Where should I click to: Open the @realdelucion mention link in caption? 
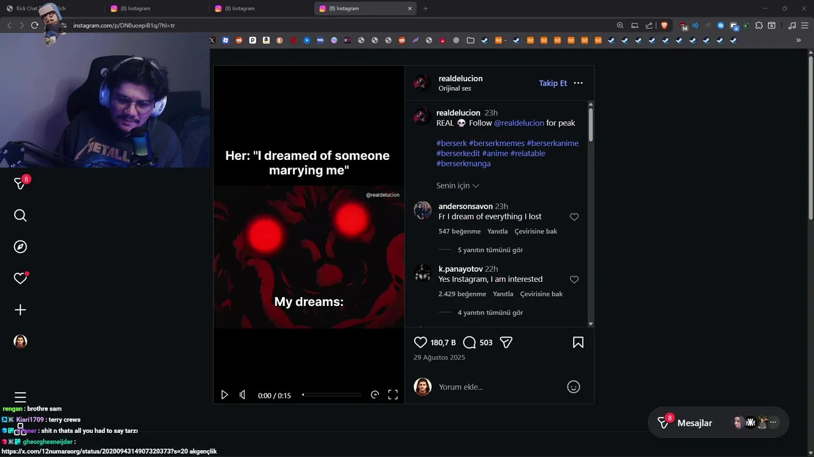519,123
